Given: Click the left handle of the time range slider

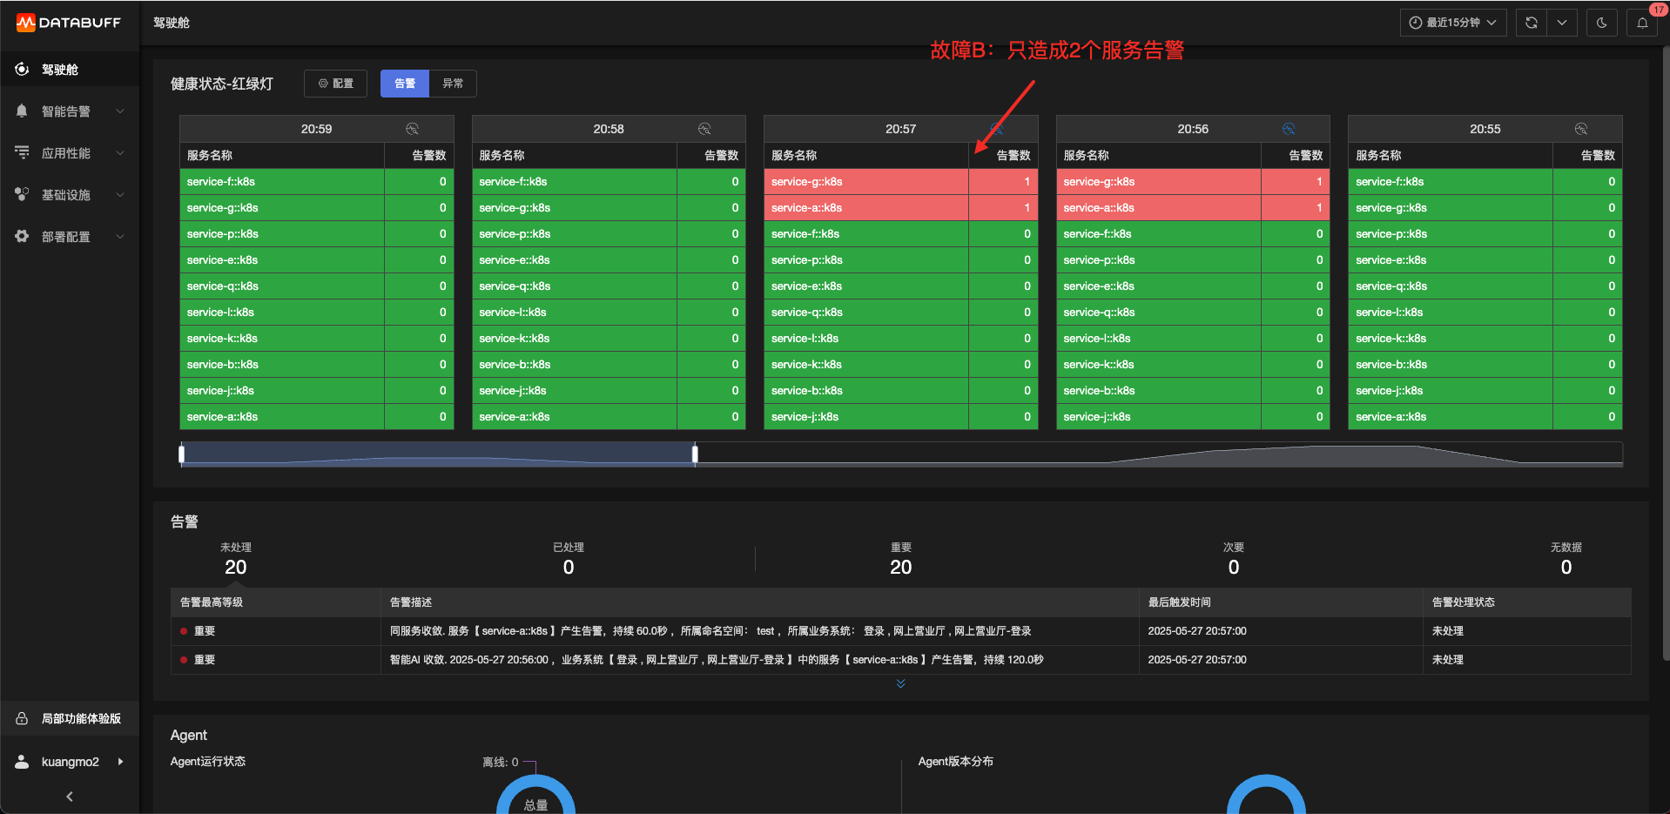Looking at the screenshot, I should coord(181,454).
